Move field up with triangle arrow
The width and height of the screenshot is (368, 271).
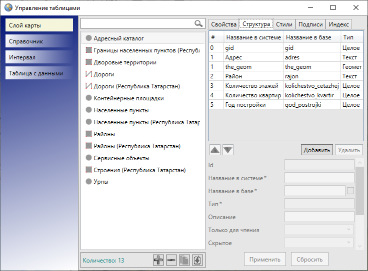[x=214, y=150]
